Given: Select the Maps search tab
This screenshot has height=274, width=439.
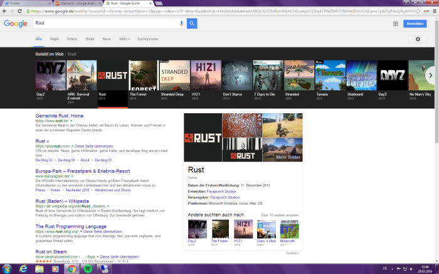Looking at the screenshot, I should click(x=54, y=39).
